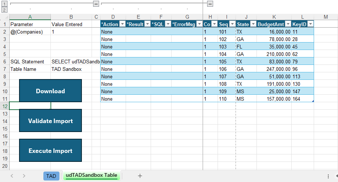Select KeyID cell 164
This screenshot has height=182, width=338.
pos(302,99)
